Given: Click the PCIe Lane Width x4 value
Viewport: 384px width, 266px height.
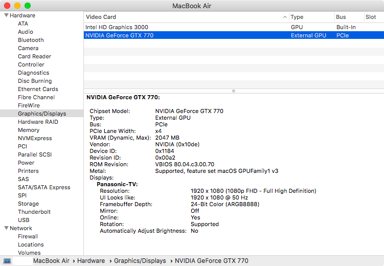Looking at the screenshot, I should coord(159,131).
